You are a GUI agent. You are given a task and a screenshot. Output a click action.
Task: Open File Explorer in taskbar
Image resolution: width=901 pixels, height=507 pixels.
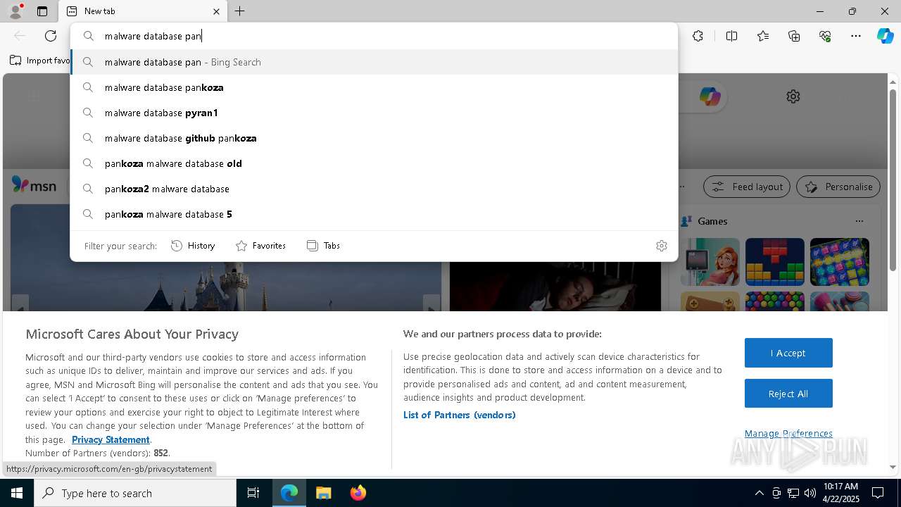(323, 493)
